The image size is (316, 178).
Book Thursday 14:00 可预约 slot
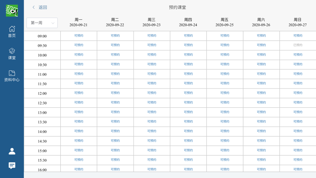click(188, 131)
